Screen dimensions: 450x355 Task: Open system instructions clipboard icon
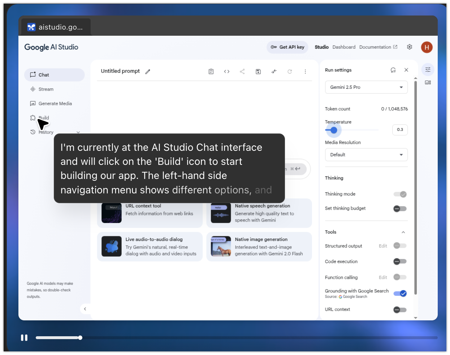[x=211, y=71]
